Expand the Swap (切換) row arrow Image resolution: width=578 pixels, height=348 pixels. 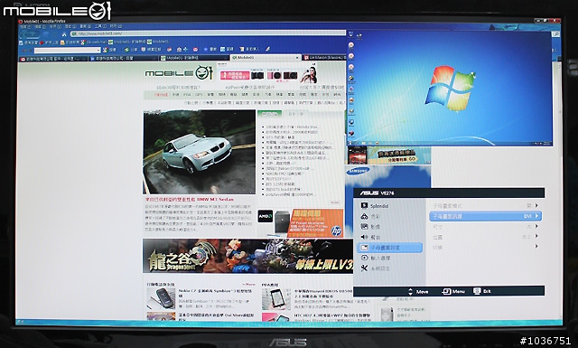coord(536,246)
